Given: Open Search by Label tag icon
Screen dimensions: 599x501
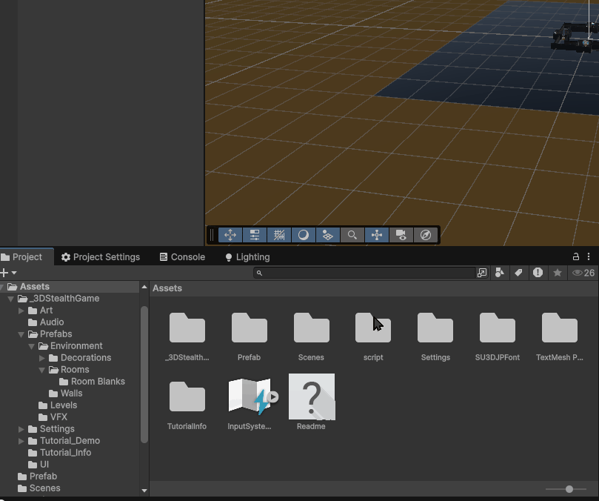Looking at the screenshot, I should (x=518, y=273).
